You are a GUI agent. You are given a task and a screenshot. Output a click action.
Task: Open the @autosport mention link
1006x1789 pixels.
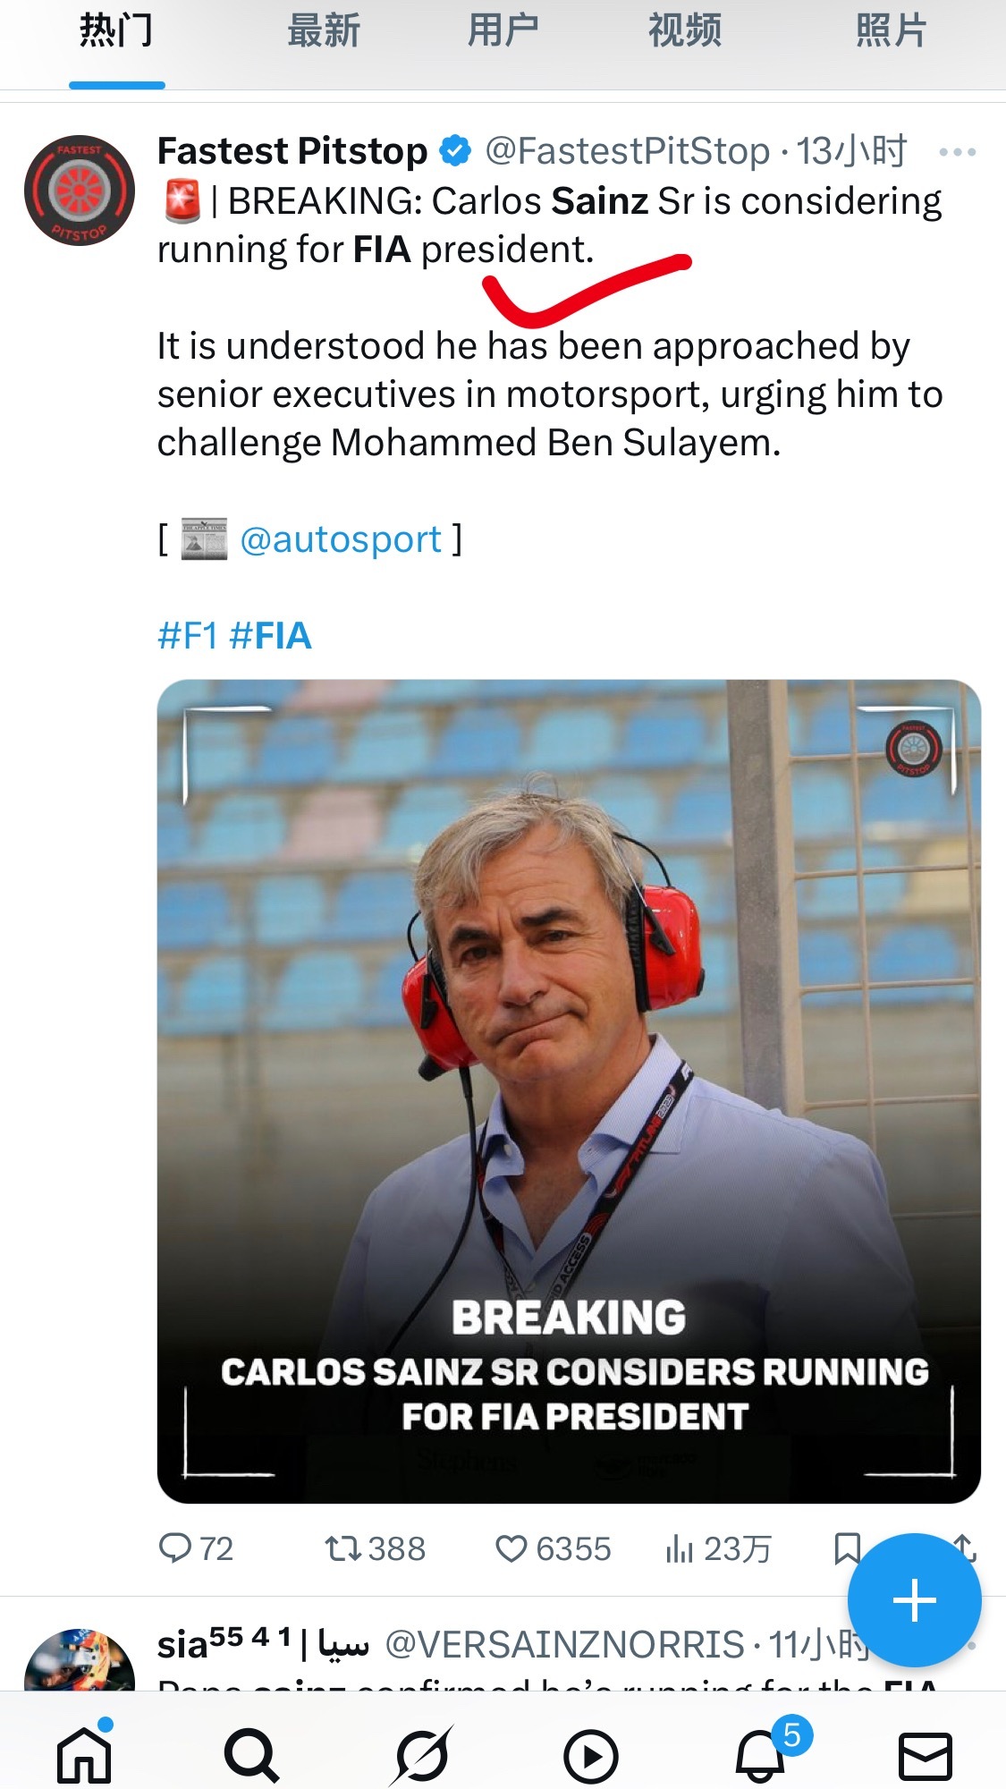341,539
